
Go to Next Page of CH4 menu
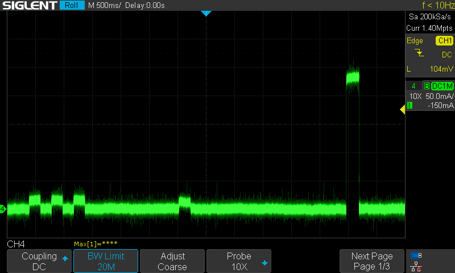pyautogui.click(x=372, y=261)
